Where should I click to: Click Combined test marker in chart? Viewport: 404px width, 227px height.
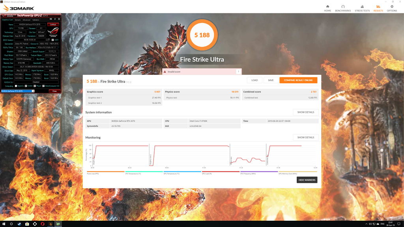tap(267, 160)
